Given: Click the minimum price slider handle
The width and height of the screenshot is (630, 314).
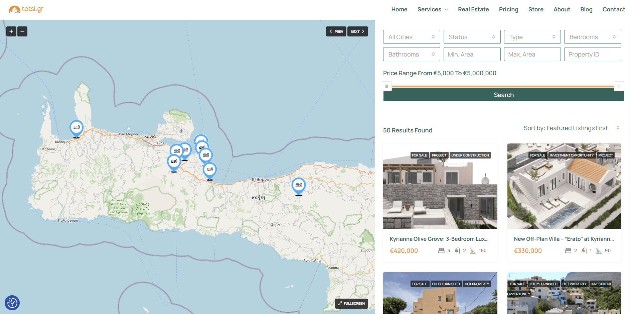Looking at the screenshot, I should point(387,86).
